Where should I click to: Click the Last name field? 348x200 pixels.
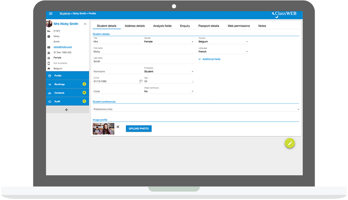click(x=143, y=62)
